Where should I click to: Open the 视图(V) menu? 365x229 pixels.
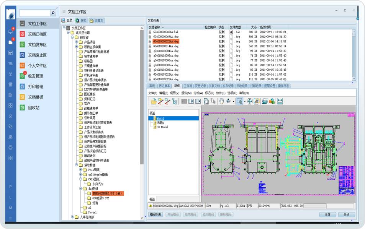(175, 93)
